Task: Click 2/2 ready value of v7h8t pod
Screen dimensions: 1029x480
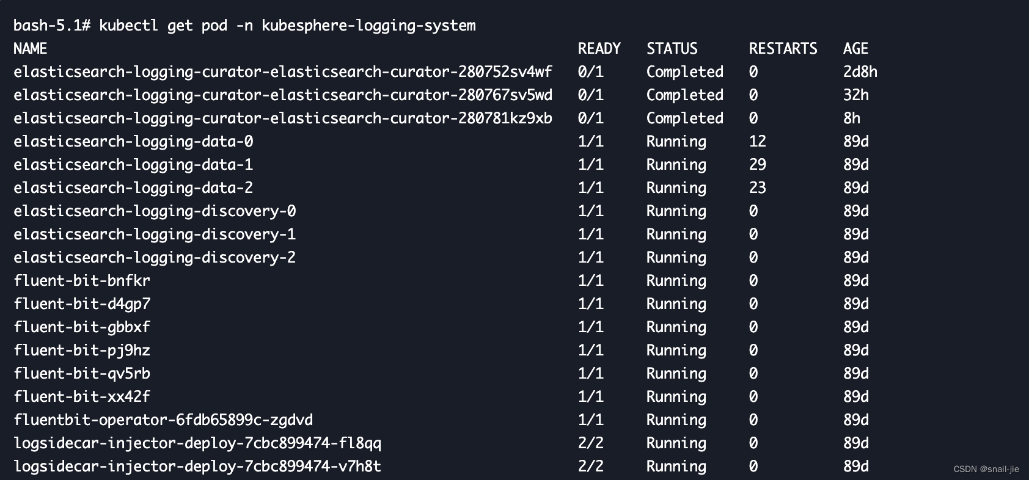Action: (591, 467)
